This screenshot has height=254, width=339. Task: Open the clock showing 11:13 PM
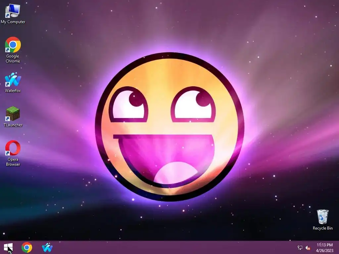point(324,245)
